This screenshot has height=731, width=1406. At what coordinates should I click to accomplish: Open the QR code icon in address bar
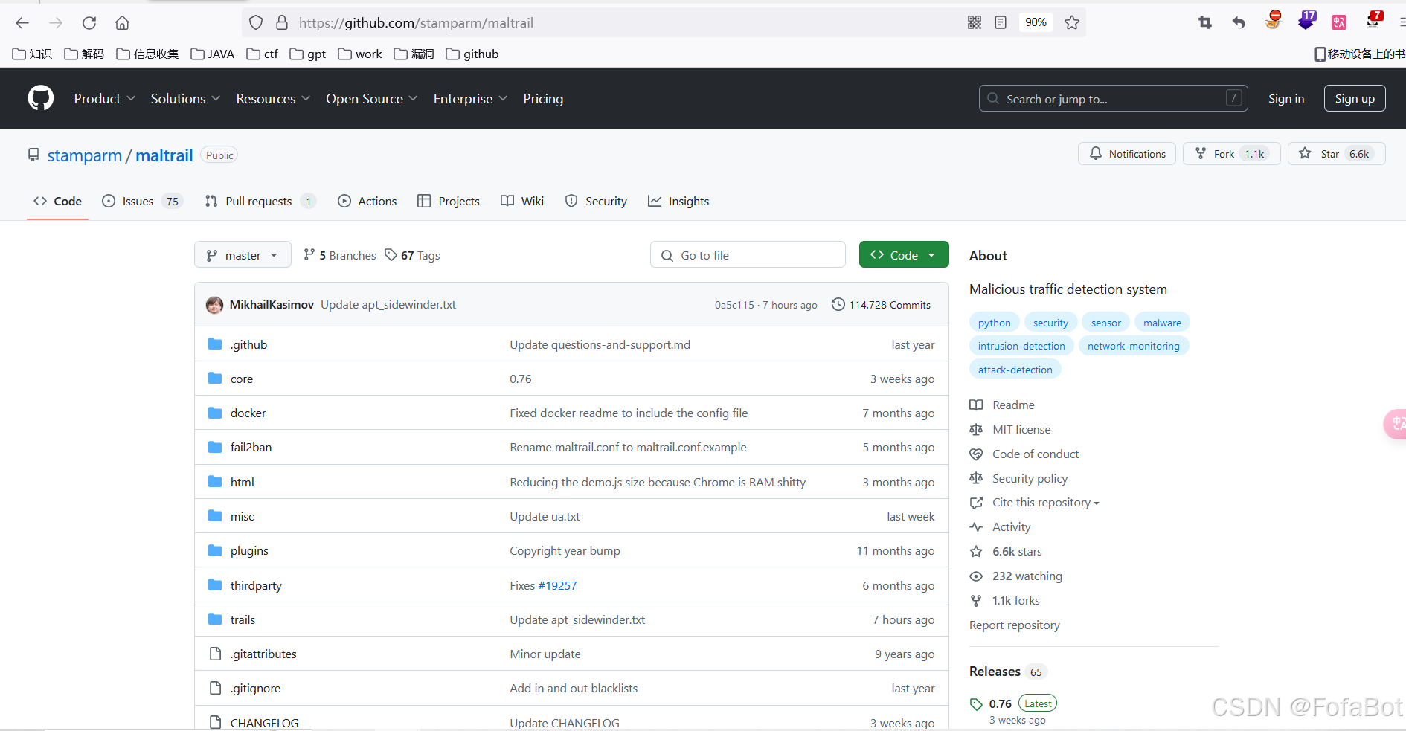(975, 22)
